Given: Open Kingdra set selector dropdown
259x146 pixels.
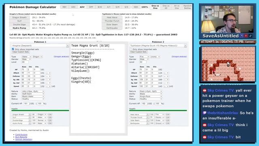Looking at the screenshot, I should pos(40,46).
